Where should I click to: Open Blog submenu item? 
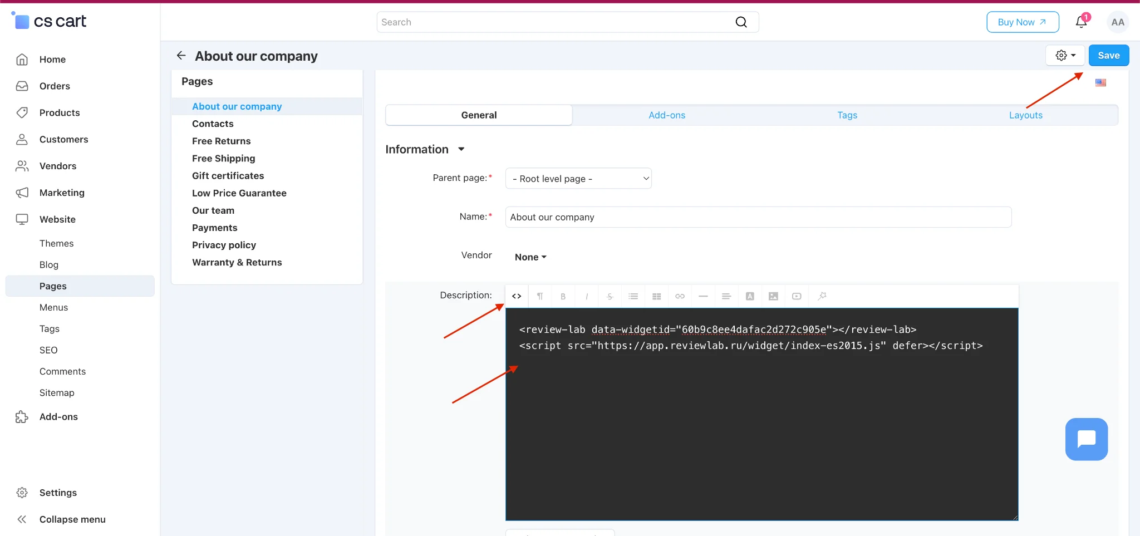click(x=49, y=265)
